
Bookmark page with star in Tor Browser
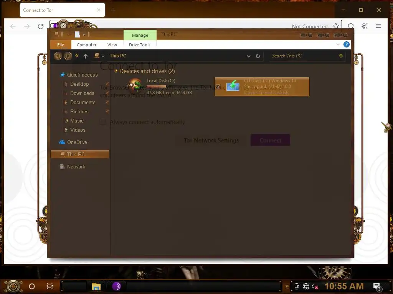[336, 26]
